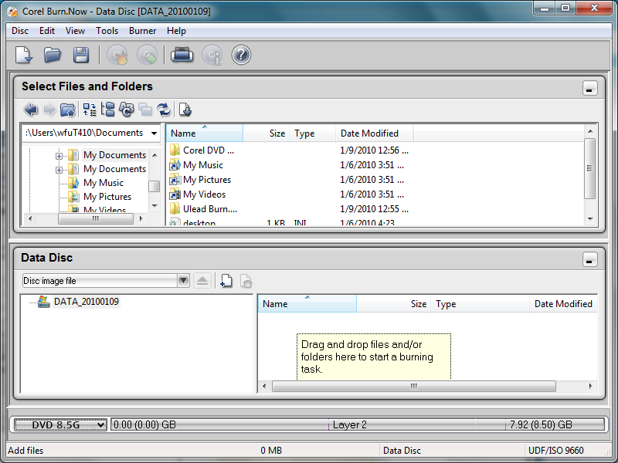
Task: Sort Data Disc list by Name column
Action: (307, 303)
